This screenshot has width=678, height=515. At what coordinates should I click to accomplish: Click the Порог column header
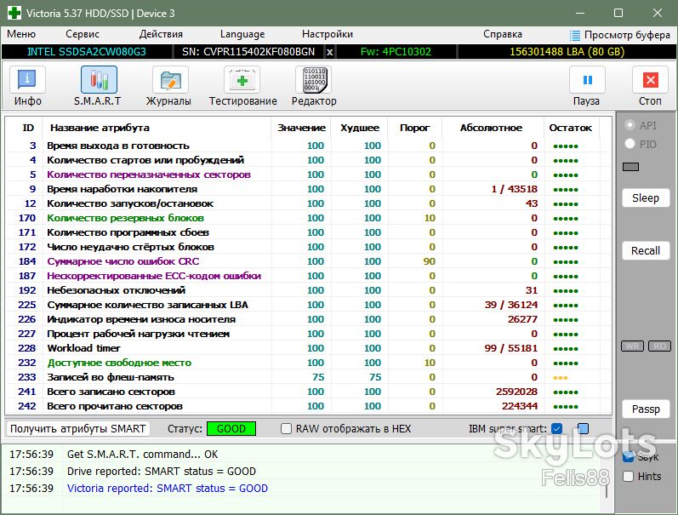pos(414,128)
